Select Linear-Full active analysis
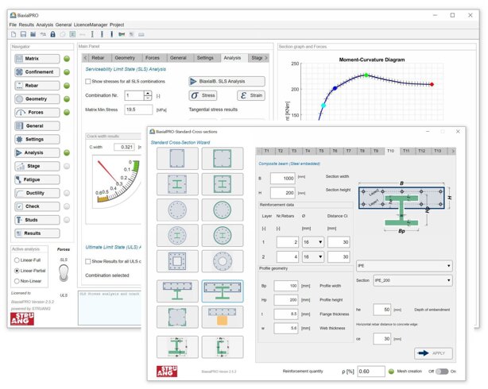Image resolution: width=488 pixels, height=389 pixels. [x=17, y=260]
